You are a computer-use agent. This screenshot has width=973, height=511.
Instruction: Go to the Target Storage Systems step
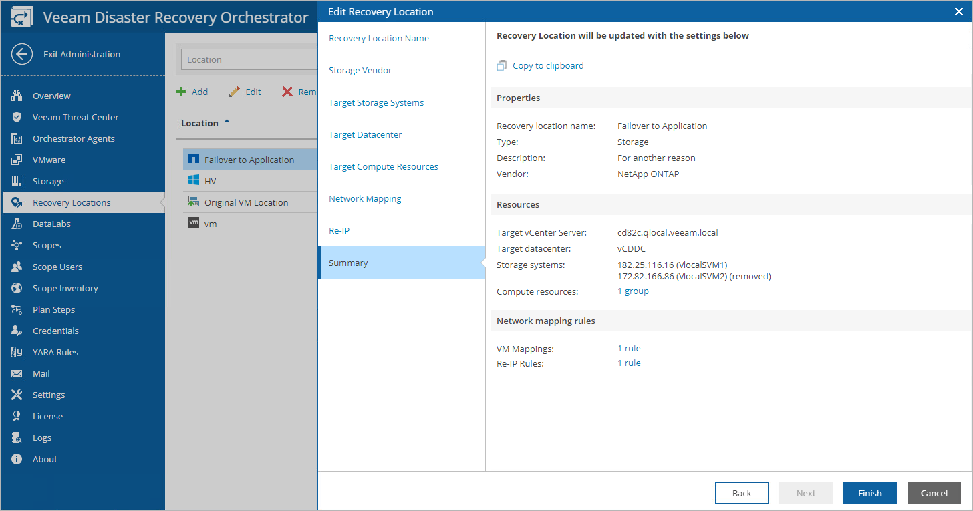[376, 103]
